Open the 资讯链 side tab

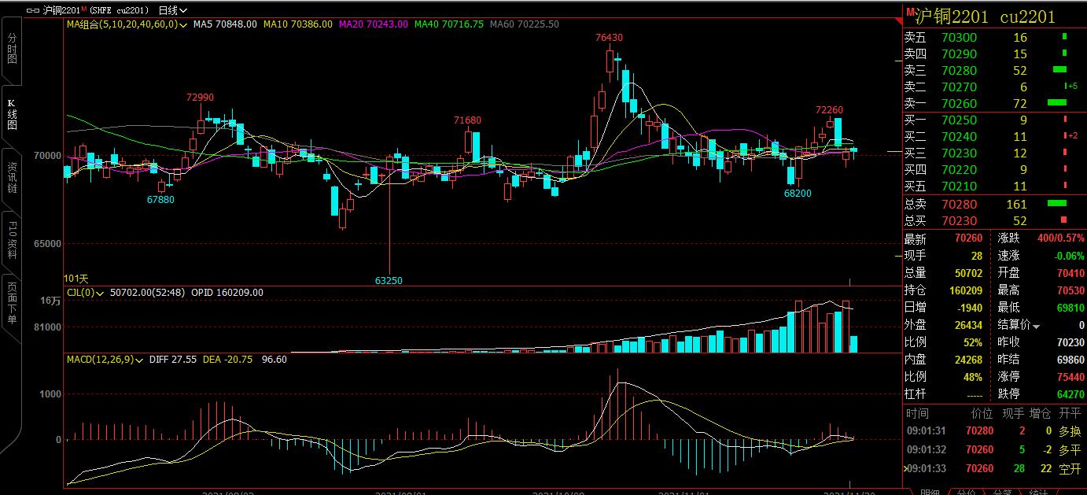(12, 179)
